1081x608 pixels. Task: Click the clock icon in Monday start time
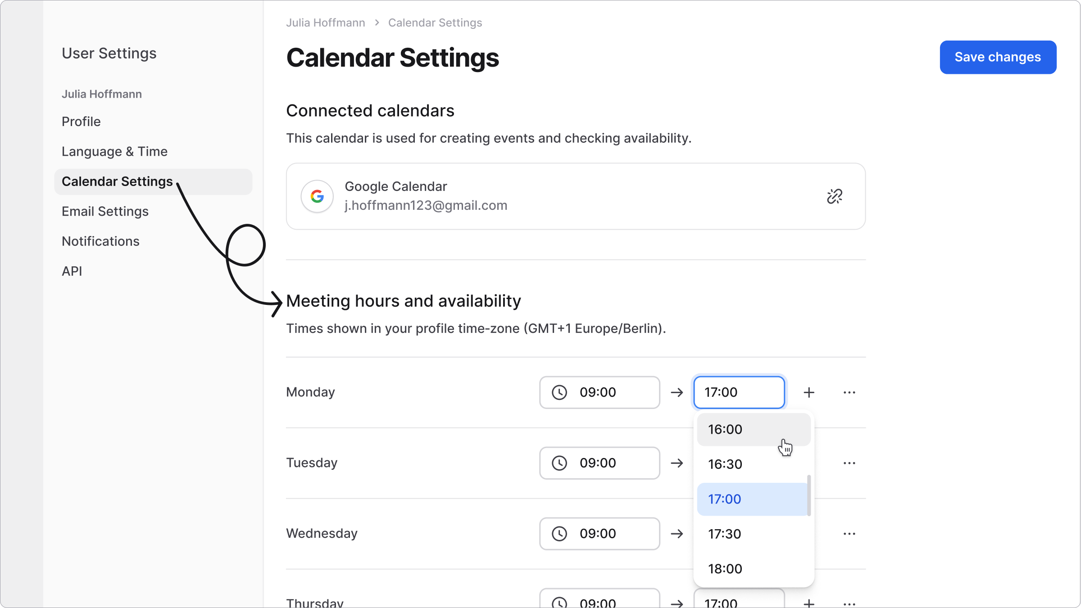pos(559,393)
